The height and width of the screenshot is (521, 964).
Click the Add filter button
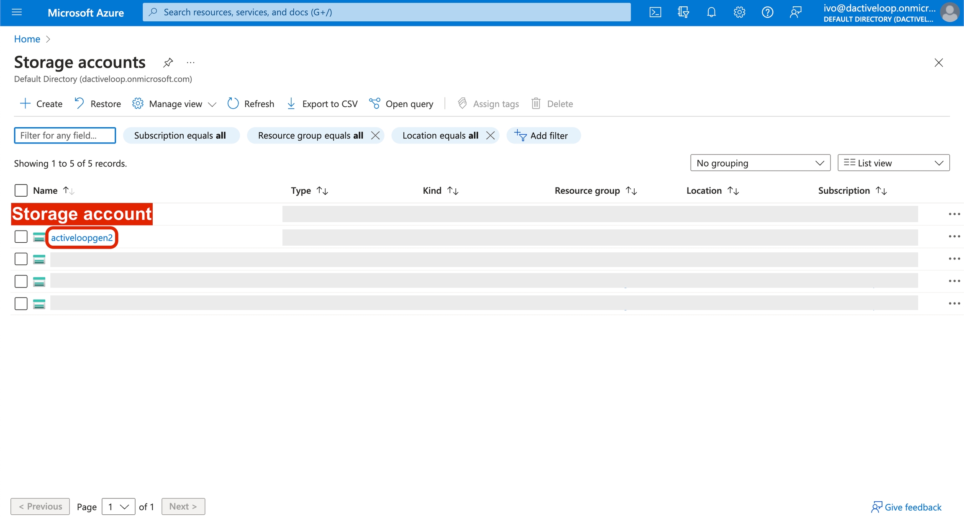pos(543,136)
